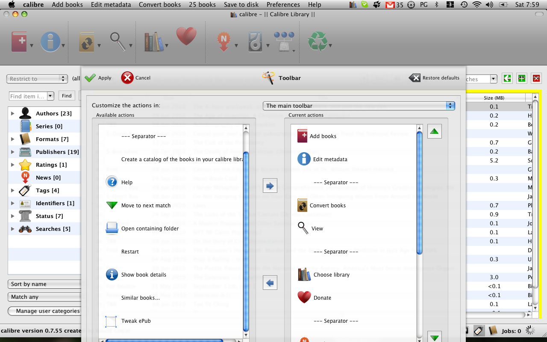
Task: Open the Find item history dropdown arrow
Action: (x=50, y=96)
